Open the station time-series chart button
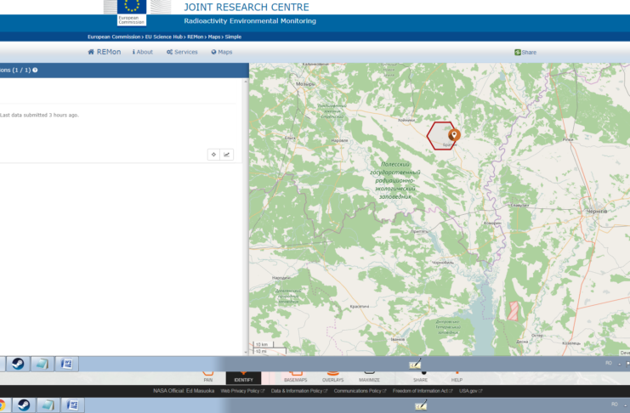Viewport: 630px width, 413px height. tap(227, 155)
